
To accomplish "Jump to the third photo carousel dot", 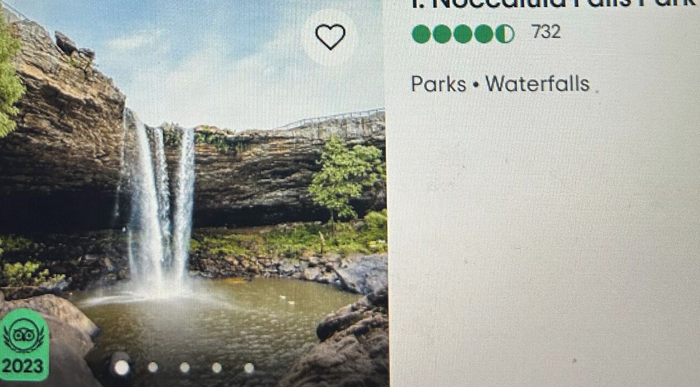I will (x=185, y=367).
